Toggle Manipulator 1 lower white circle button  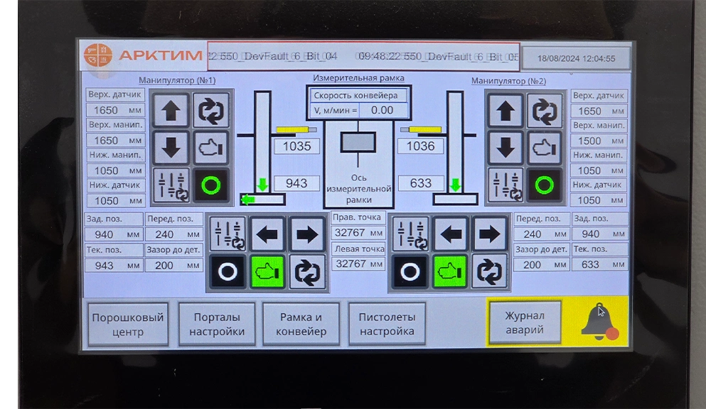228,272
